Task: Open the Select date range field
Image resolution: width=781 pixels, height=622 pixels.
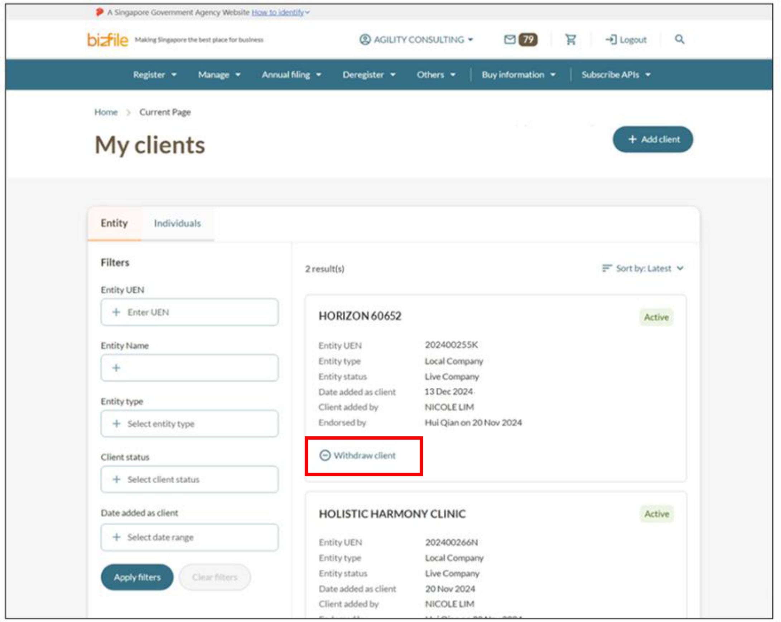Action: [189, 537]
